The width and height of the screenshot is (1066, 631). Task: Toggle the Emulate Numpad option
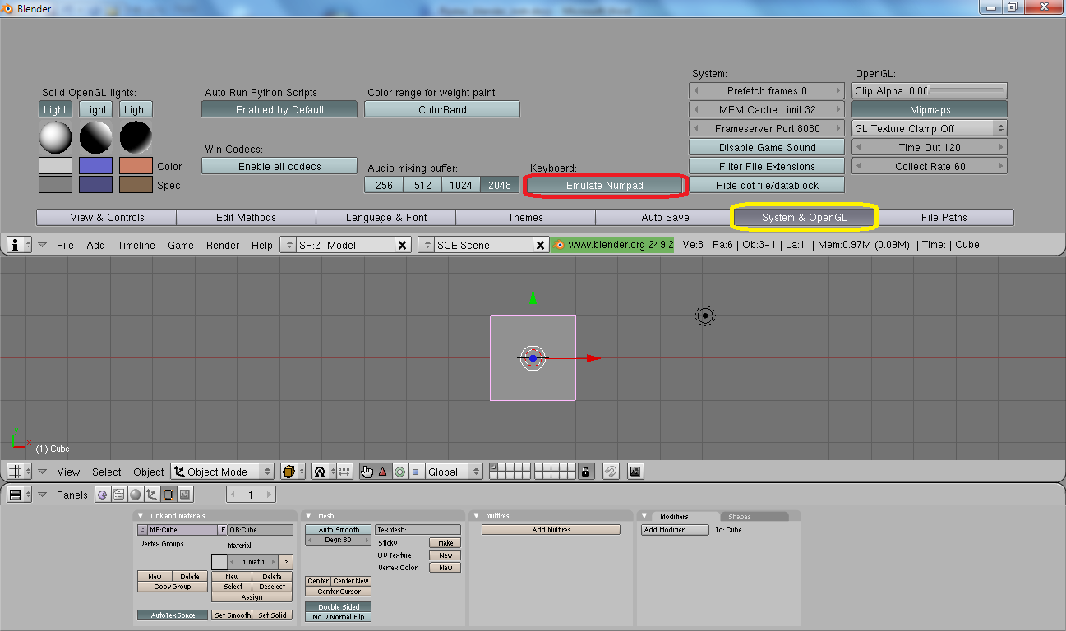click(605, 186)
